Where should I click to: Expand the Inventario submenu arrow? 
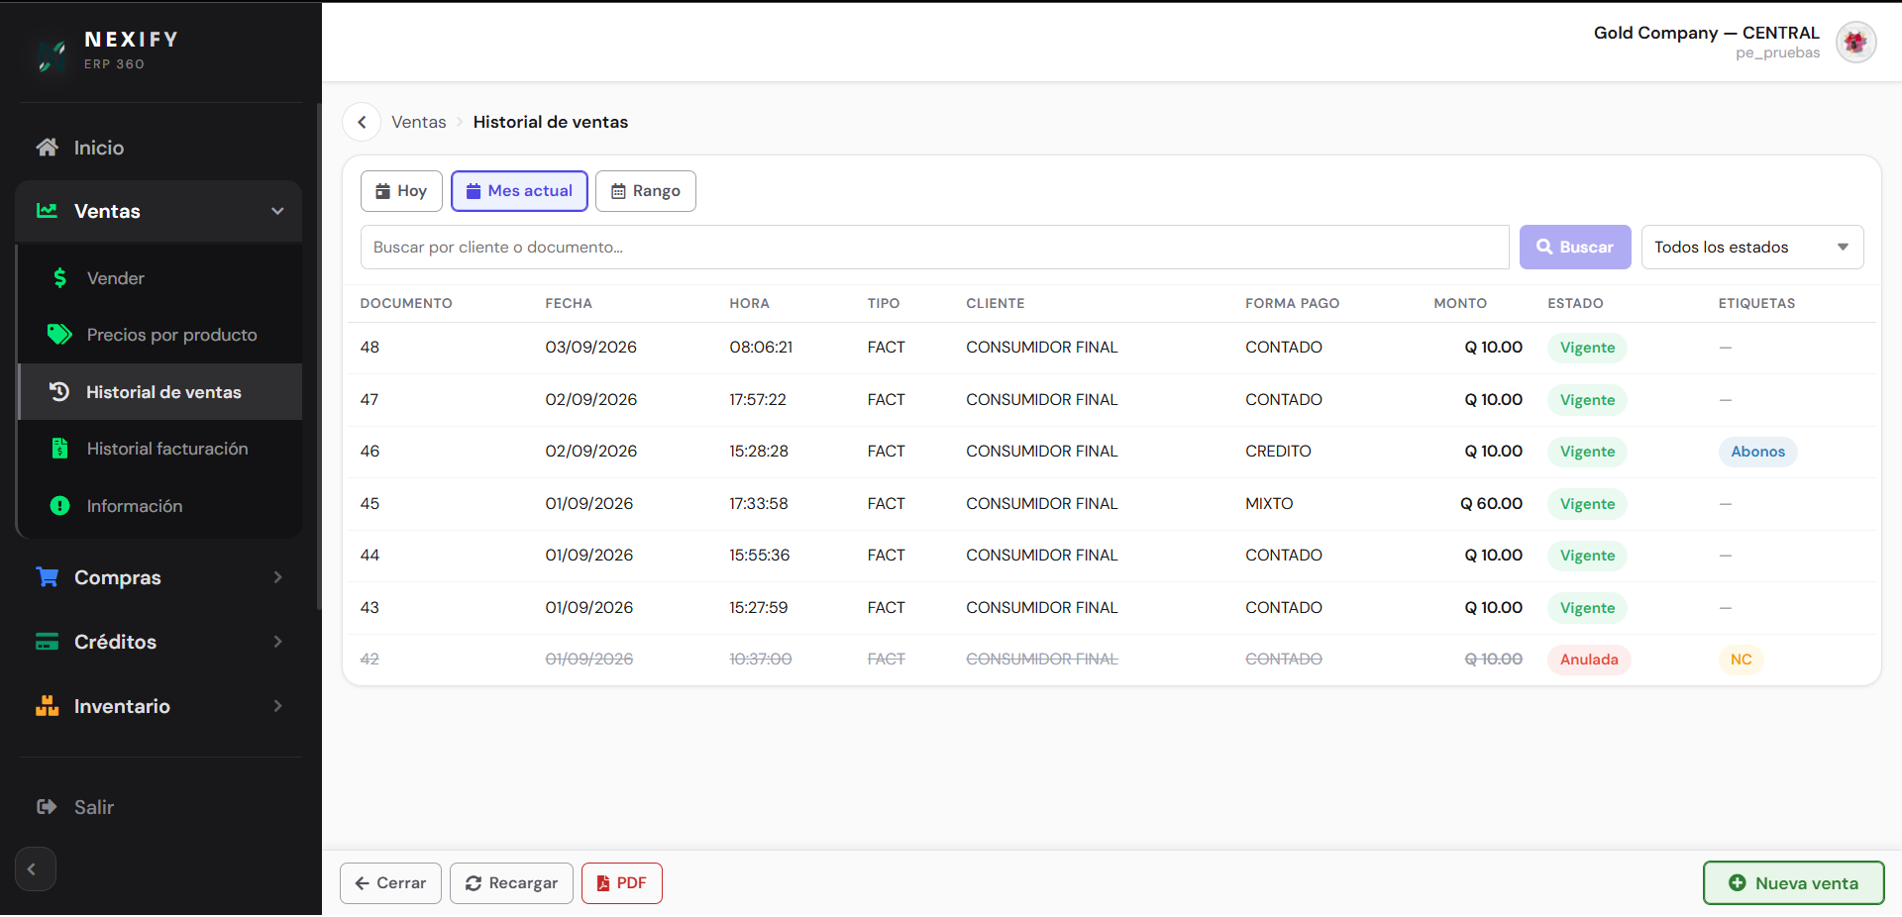coord(278,706)
